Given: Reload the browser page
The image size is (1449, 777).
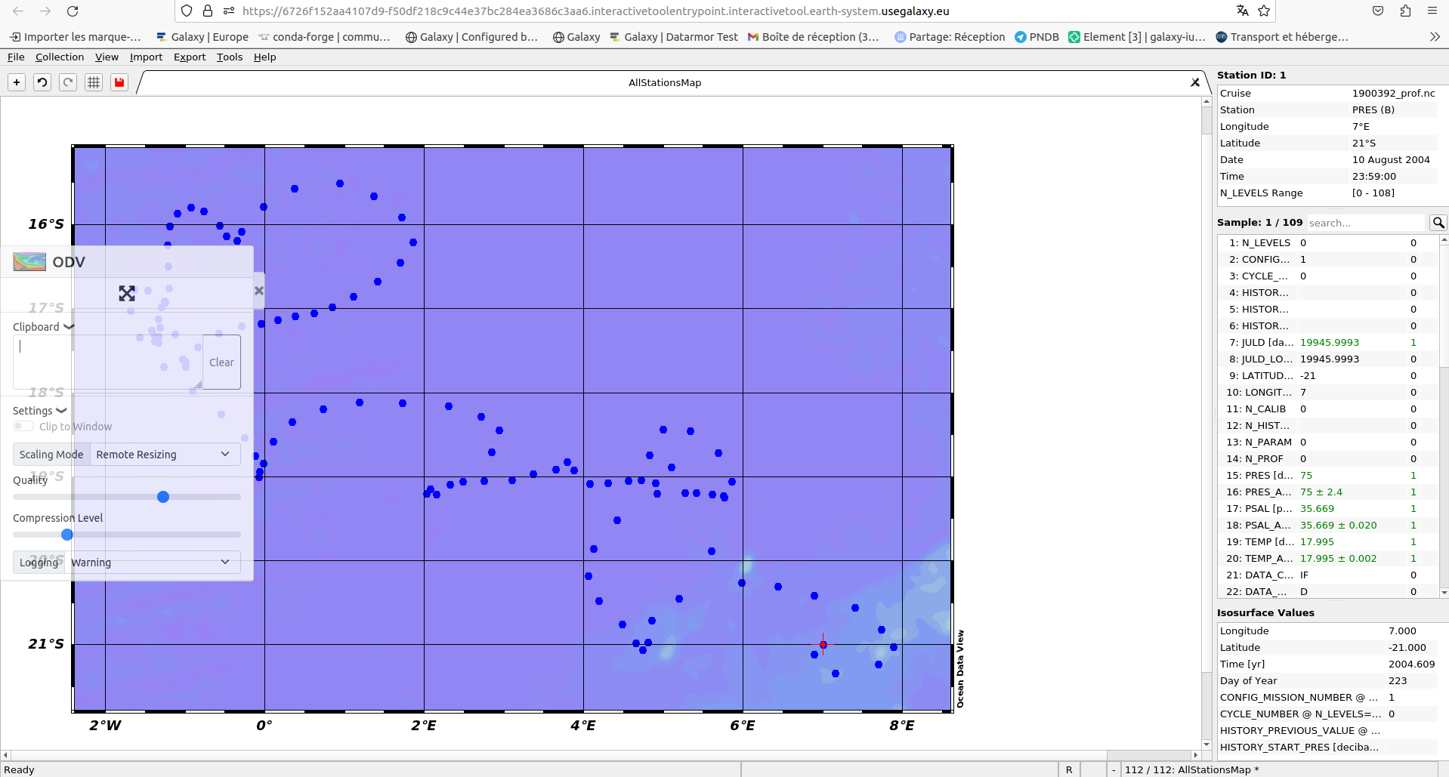Looking at the screenshot, I should click(x=73, y=11).
